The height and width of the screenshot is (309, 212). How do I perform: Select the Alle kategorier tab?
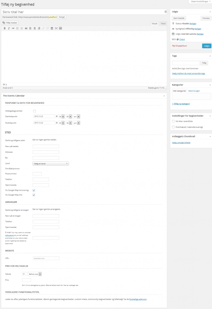179,91
